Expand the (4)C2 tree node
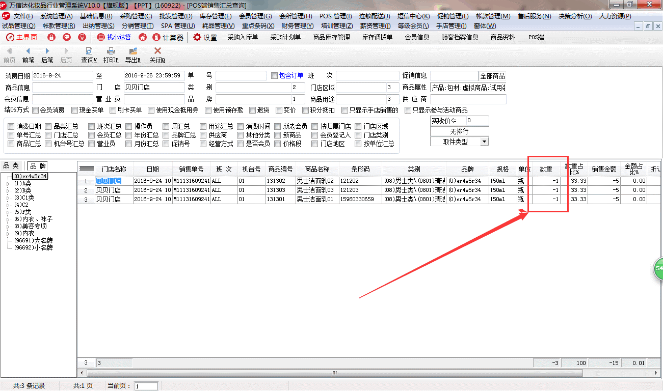This screenshot has height=391, width=663. click(x=7, y=205)
